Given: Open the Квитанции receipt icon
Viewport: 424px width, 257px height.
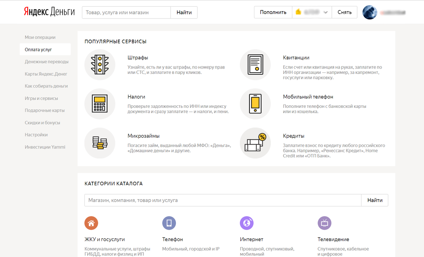Looking at the screenshot, I should tap(255, 65).
